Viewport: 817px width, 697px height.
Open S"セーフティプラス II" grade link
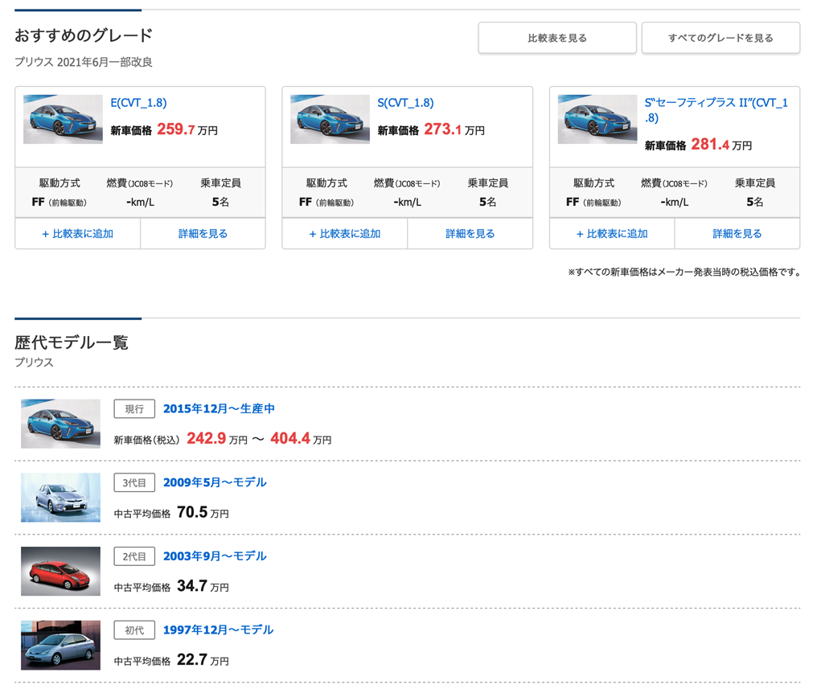coord(716,110)
